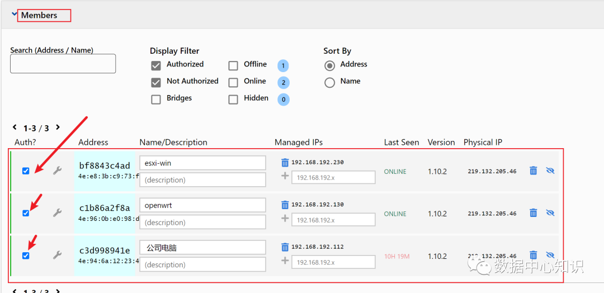The image size is (604, 293).
Task: Open settings wrench for esxi-win member
Action: [x=57, y=171]
